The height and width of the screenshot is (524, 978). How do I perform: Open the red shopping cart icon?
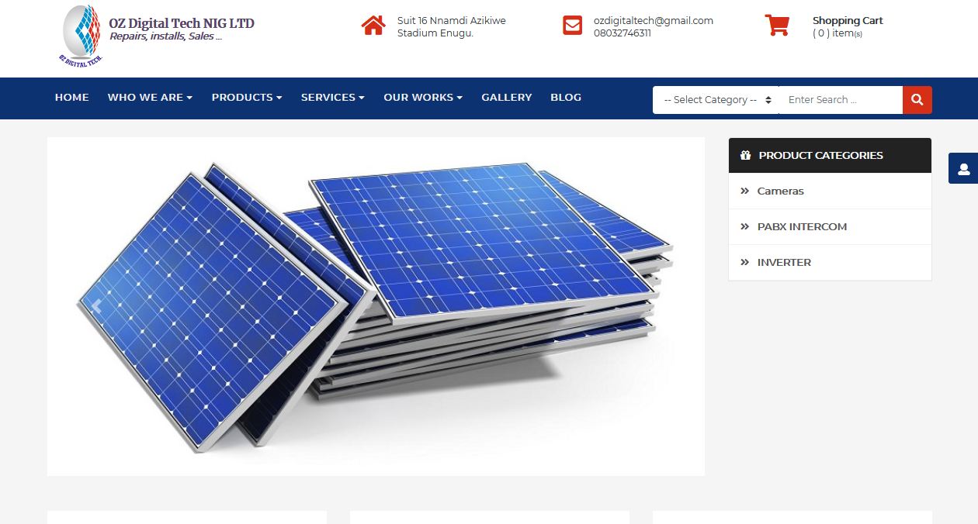[x=777, y=26]
